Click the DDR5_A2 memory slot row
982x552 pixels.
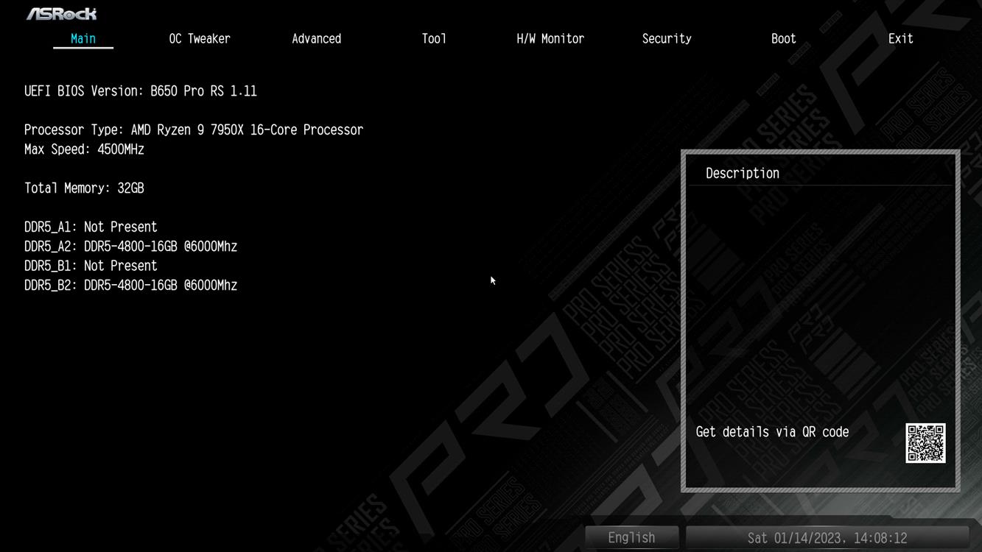[x=130, y=247]
